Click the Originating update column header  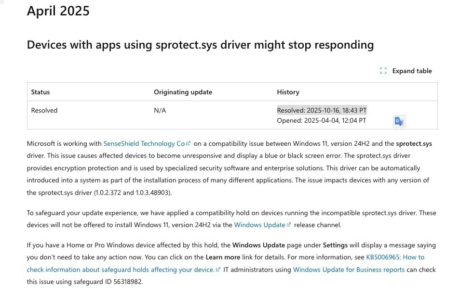pos(183,92)
